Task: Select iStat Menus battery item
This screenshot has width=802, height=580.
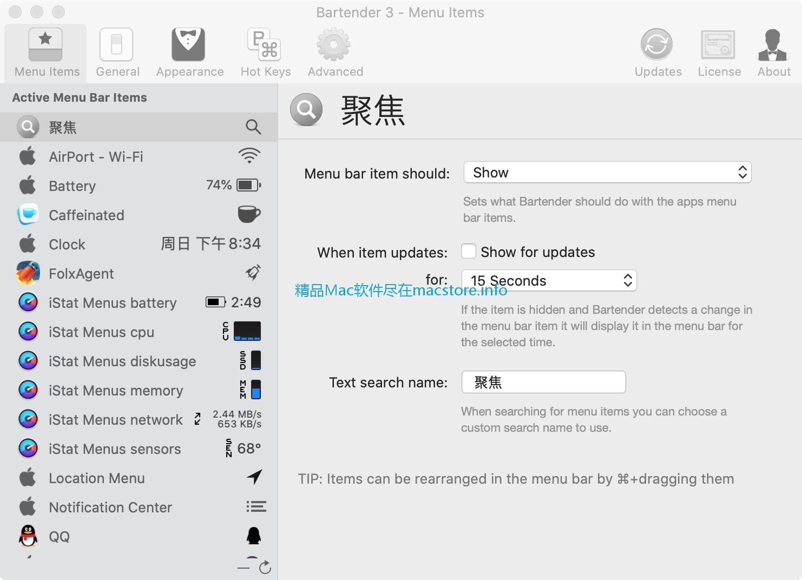Action: pyautogui.click(x=139, y=302)
